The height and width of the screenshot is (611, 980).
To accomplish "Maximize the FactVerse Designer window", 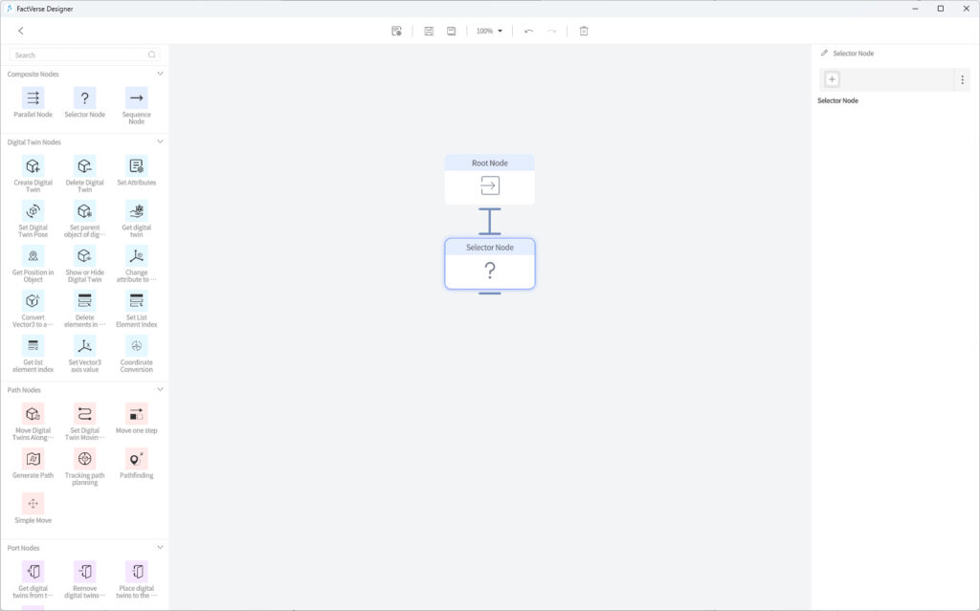I will [x=941, y=9].
